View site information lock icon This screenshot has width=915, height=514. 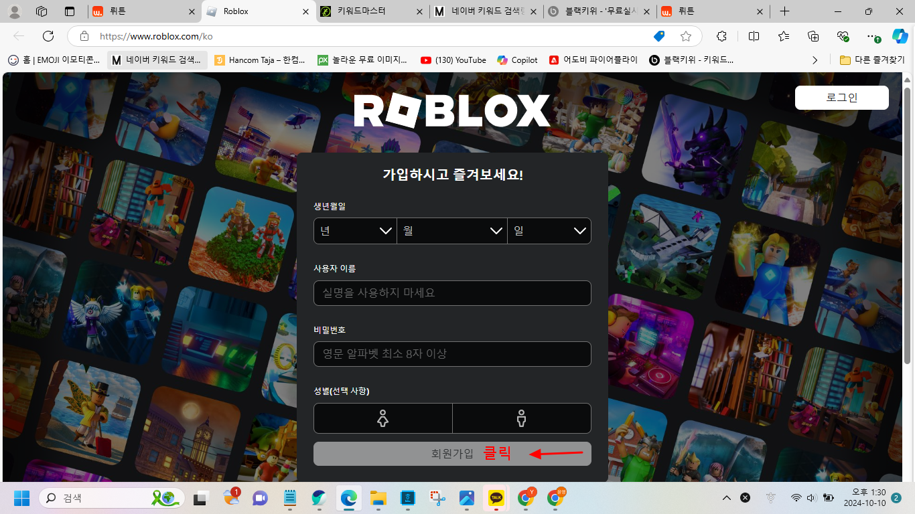click(x=84, y=36)
